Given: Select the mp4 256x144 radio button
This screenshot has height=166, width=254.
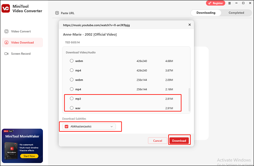Looking at the screenshot, I should pyautogui.click(x=72, y=89).
